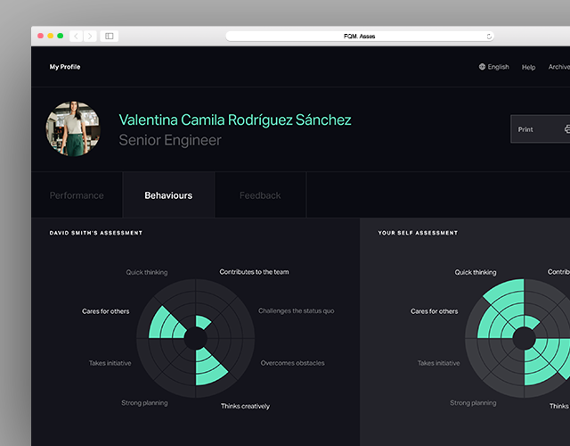The width and height of the screenshot is (570, 446).
Task: Toggle the browser sidebar icon
Action: pos(110,36)
